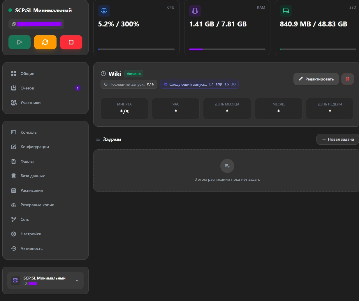
Task: Open the Консоль page
Action: 45,132
